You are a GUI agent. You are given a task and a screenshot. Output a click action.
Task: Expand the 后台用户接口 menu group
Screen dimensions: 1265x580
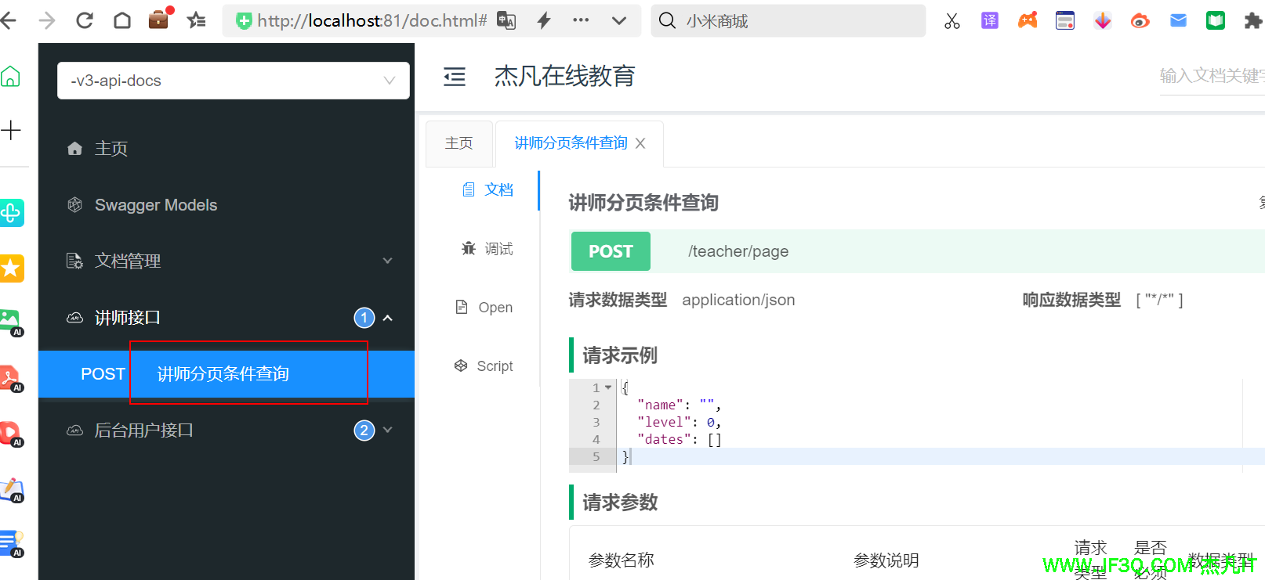pyautogui.click(x=387, y=430)
